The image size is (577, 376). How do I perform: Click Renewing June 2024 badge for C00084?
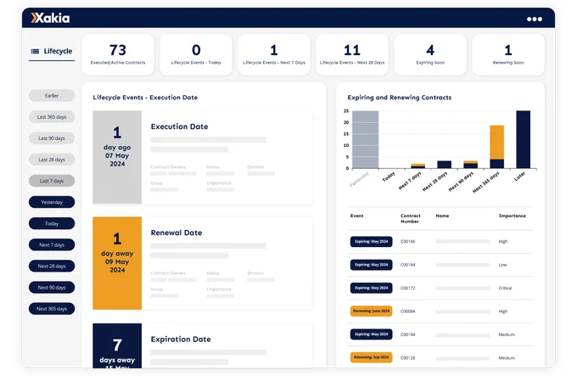pyautogui.click(x=371, y=311)
